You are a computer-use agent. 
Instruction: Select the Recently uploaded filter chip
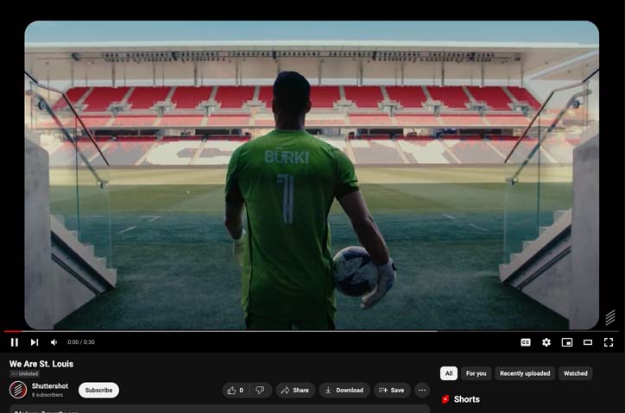point(525,373)
